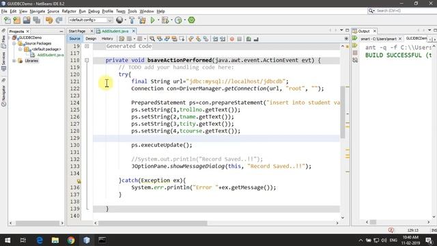This screenshot has height=246, width=437.
Task: Switch to the History view tab
Action: click(x=107, y=38)
